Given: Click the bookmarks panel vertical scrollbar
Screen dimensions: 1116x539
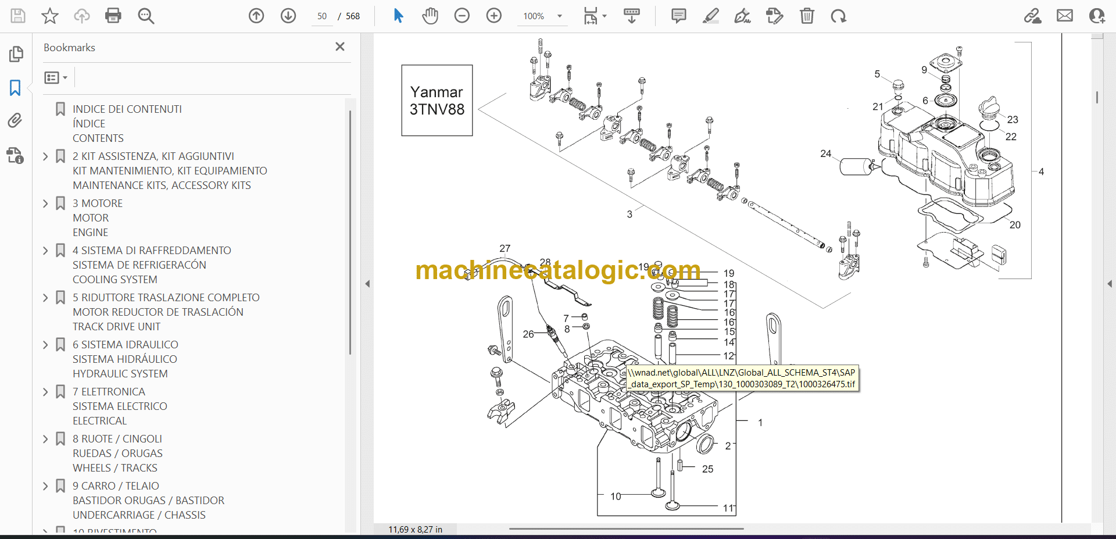Looking at the screenshot, I should (349, 233).
